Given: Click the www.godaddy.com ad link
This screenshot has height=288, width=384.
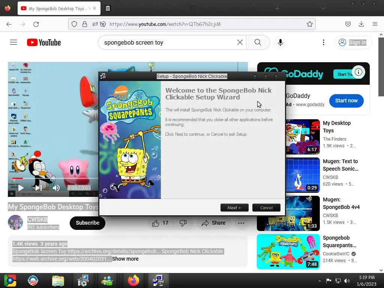Looking at the screenshot, I should [x=310, y=105].
